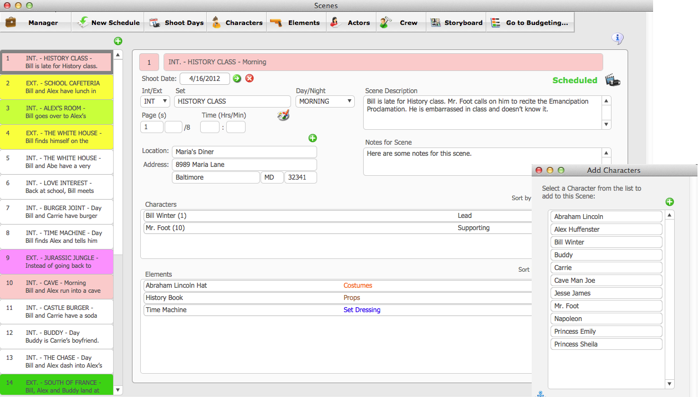
Task: Click red X to clear Shoot Date
Action: click(x=249, y=79)
